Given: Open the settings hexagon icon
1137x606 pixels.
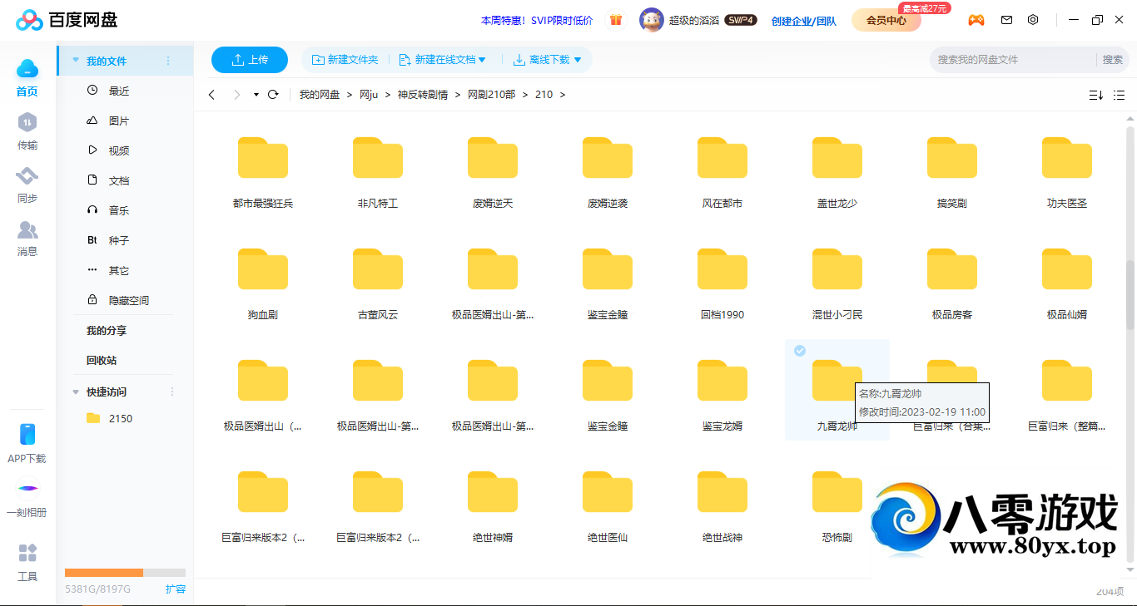Looking at the screenshot, I should point(1033,20).
